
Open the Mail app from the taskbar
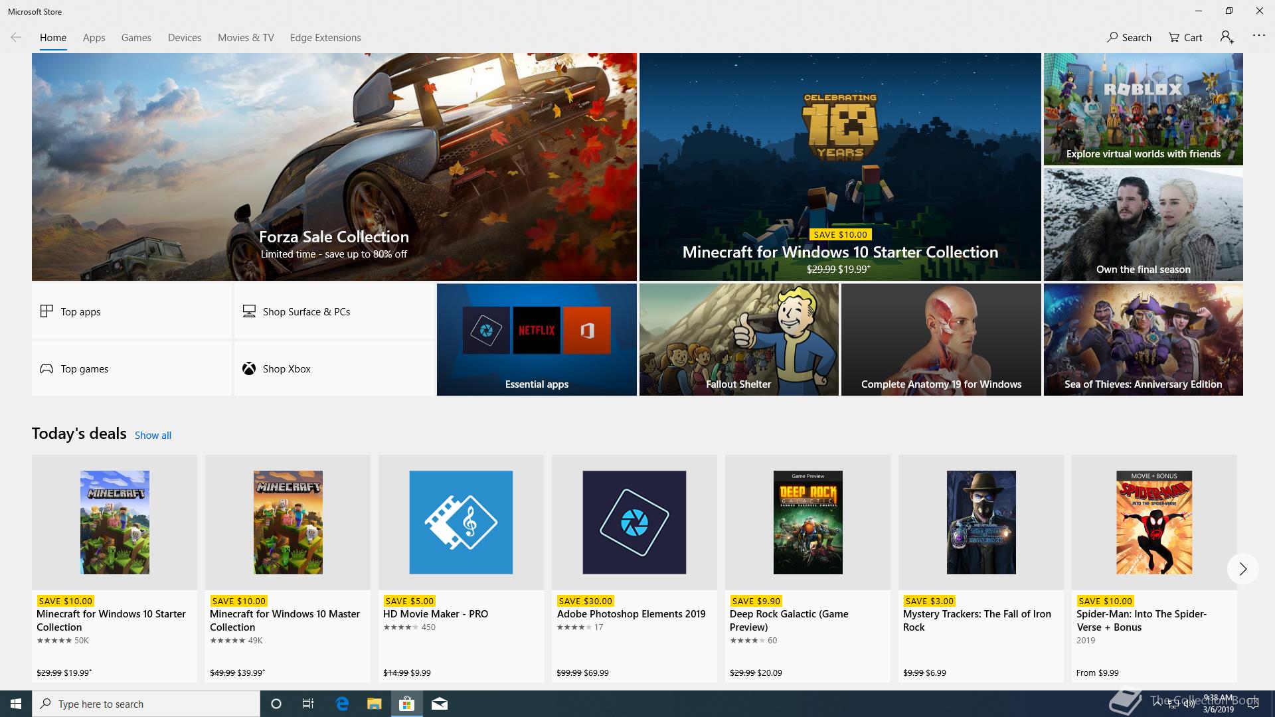439,704
